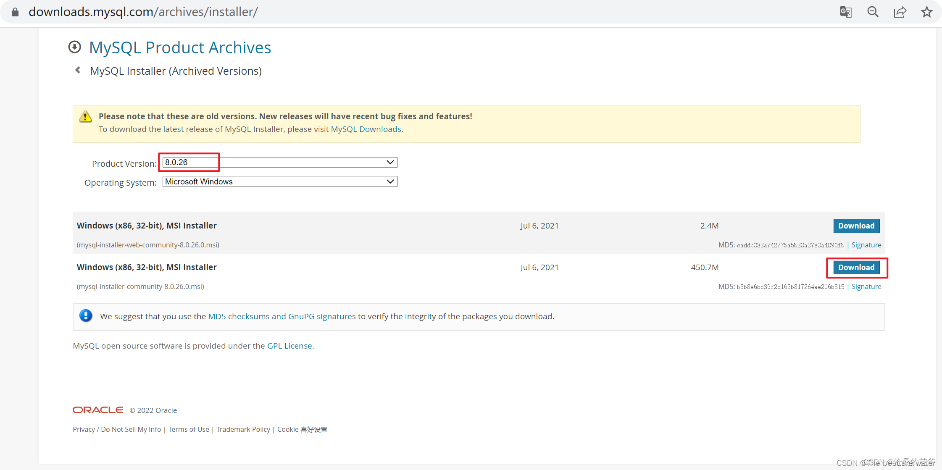Click the back arrow next to MySQL Installer
942x470 pixels.
[76, 70]
